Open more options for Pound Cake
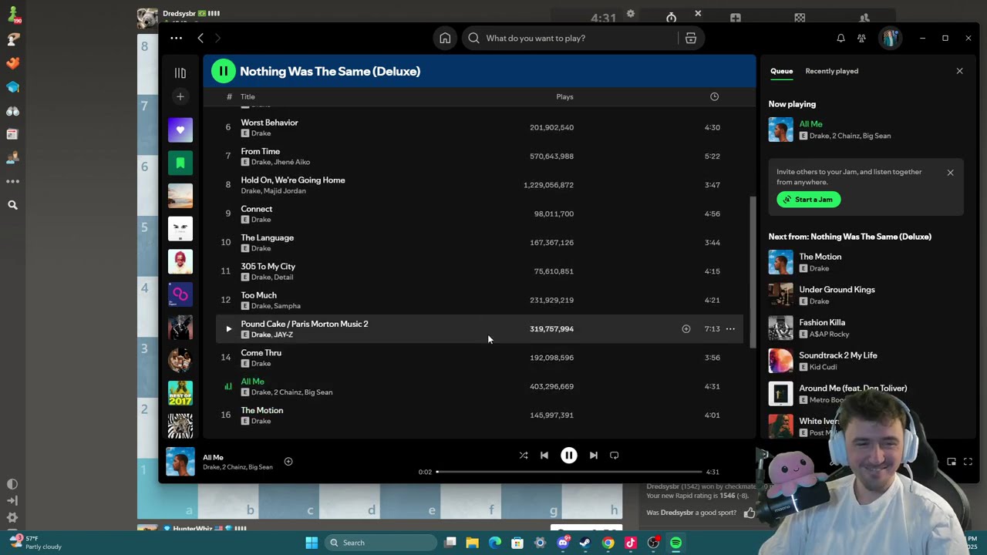This screenshot has height=555, width=987. [730, 329]
